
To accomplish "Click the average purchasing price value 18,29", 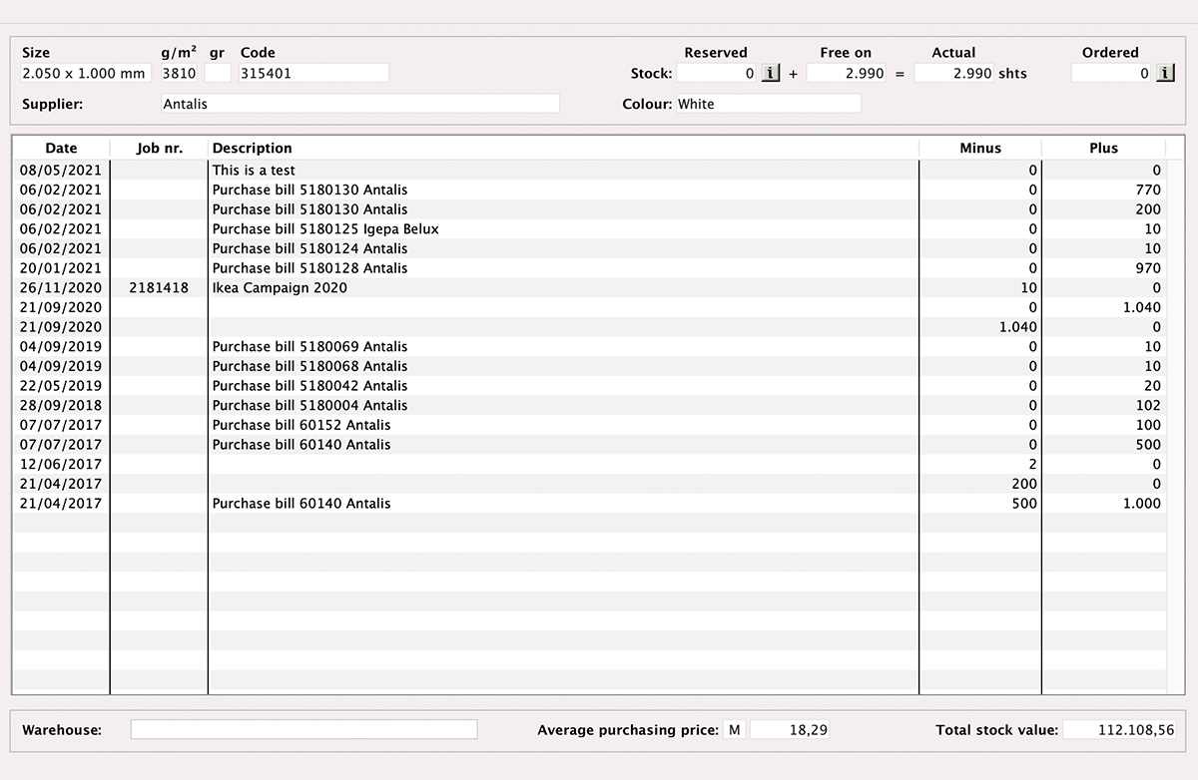I will coord(790,730).
